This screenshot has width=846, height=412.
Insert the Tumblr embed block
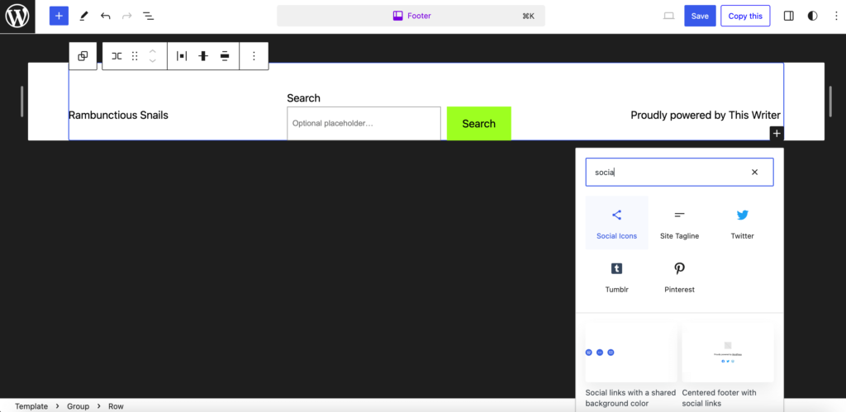tap(616, 277)
